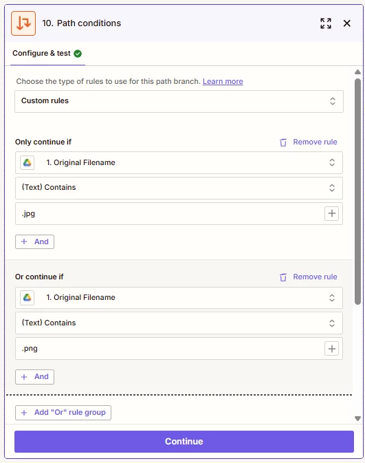This screenshot has width=365, height=463.
Task: Click the Paths step icon in header
Action: tap(23, 23)
